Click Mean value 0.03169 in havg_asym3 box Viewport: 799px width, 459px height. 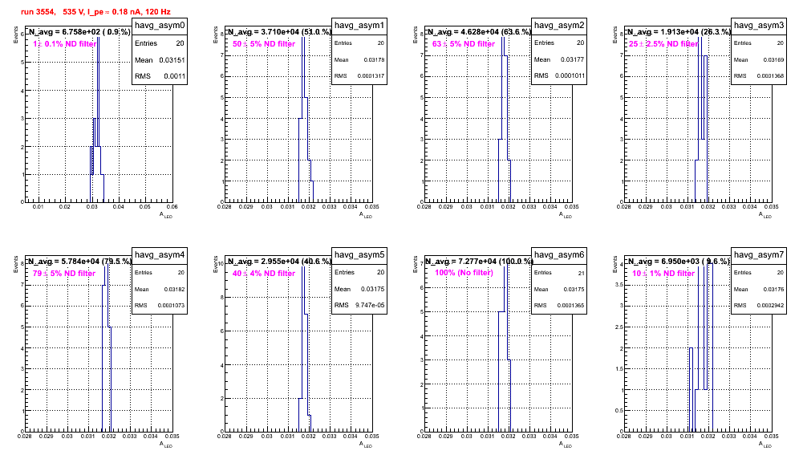pos(773,59)
